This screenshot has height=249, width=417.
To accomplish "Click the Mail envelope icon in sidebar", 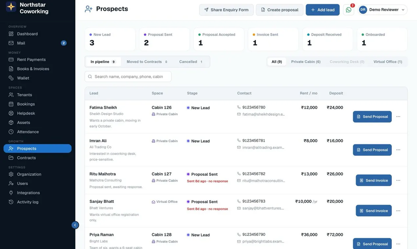I will click(11, 43).
